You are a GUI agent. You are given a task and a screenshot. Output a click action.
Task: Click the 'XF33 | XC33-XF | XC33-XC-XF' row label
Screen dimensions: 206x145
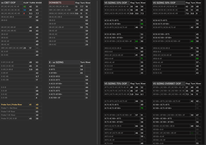[x=117, y=6]
